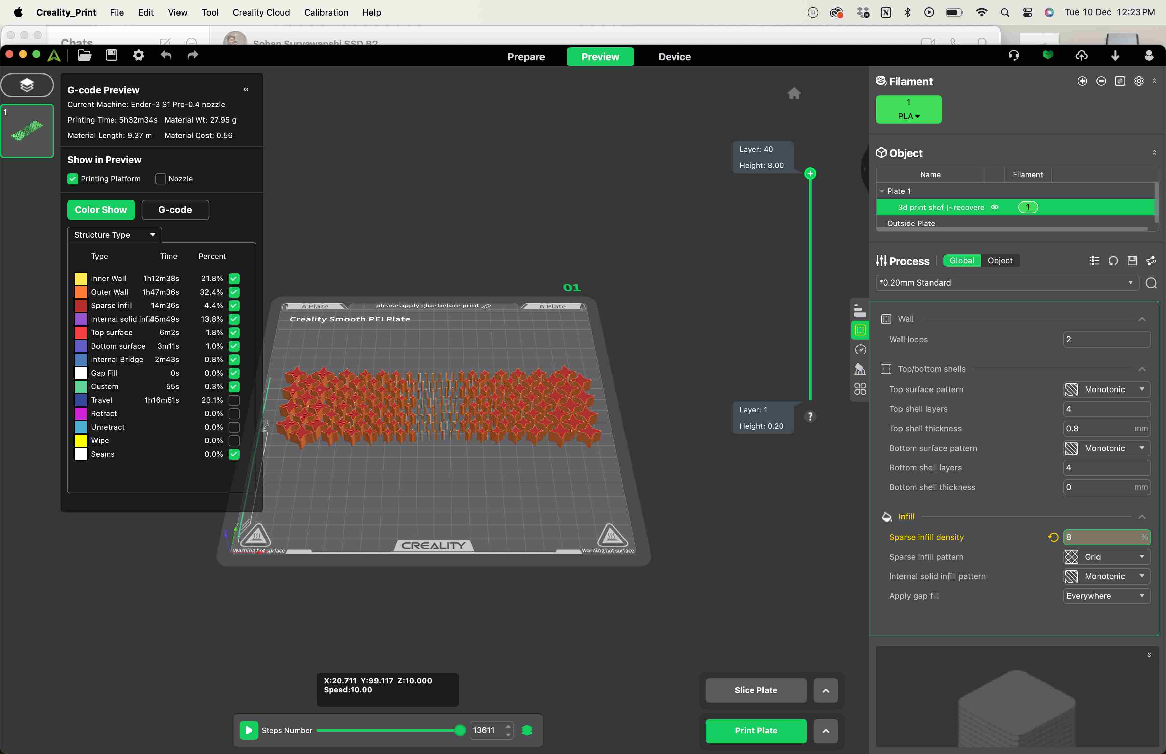Uncheck Printing Platform checkbox
This screenshot has width=1166, height=754.
73,179
